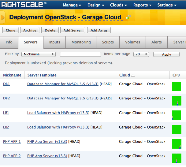Open the Settings menu

coord(167,5)
